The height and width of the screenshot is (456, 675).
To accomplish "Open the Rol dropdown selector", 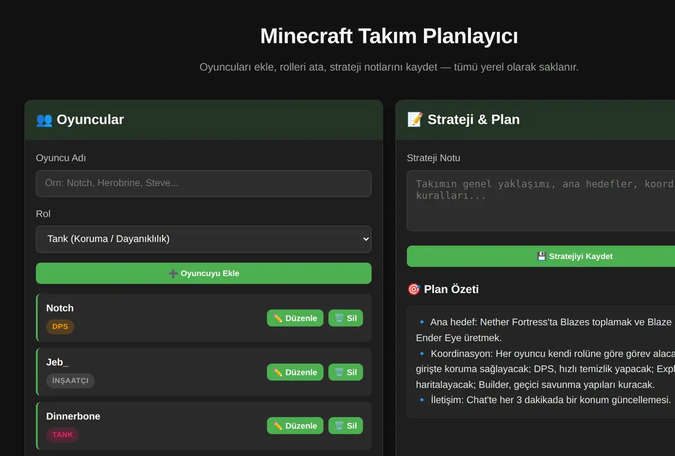I will [x=204, y=239].
